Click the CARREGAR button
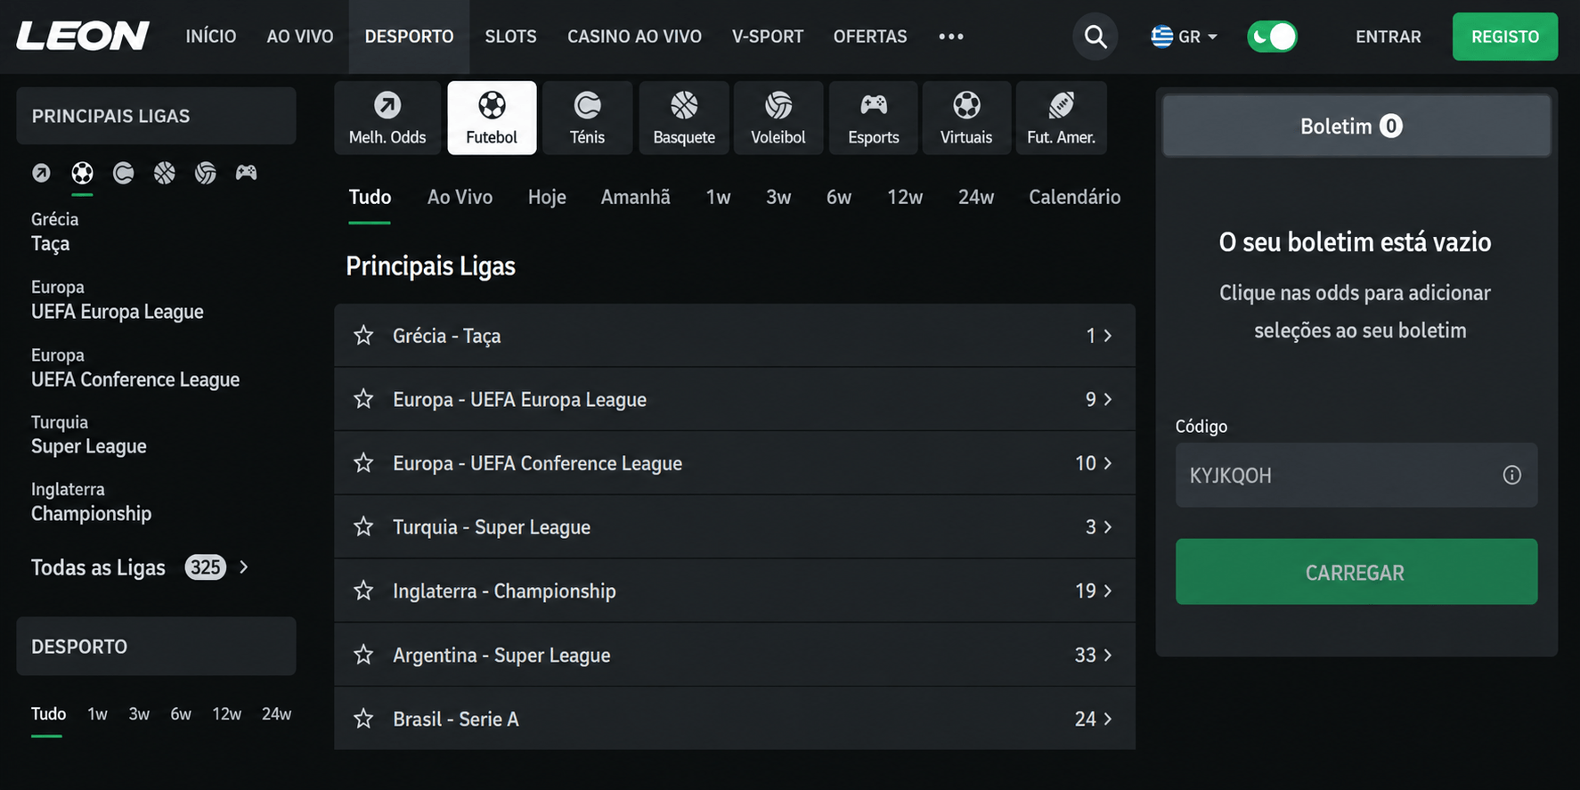Image resolution: width=1580 pixels, height=790 pixels. (x=1356, y=572)
